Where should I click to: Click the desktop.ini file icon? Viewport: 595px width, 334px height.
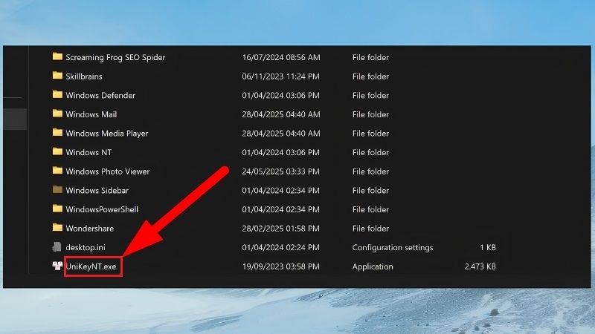57,247
